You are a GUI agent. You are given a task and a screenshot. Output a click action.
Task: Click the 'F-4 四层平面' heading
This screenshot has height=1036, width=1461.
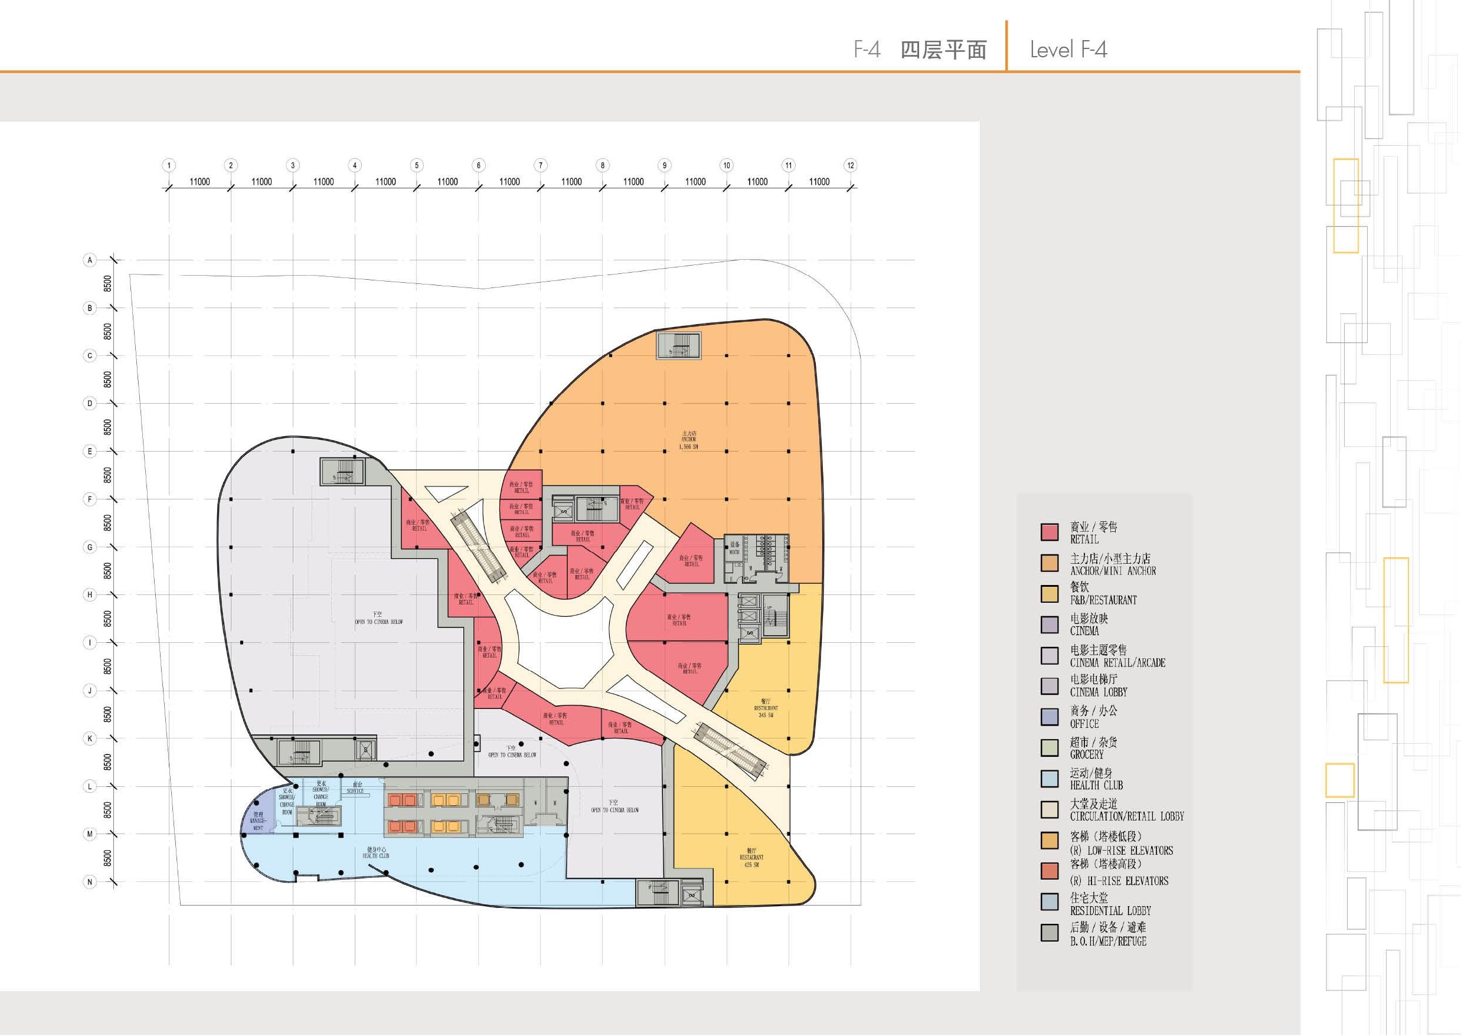[x=921, y=50]
